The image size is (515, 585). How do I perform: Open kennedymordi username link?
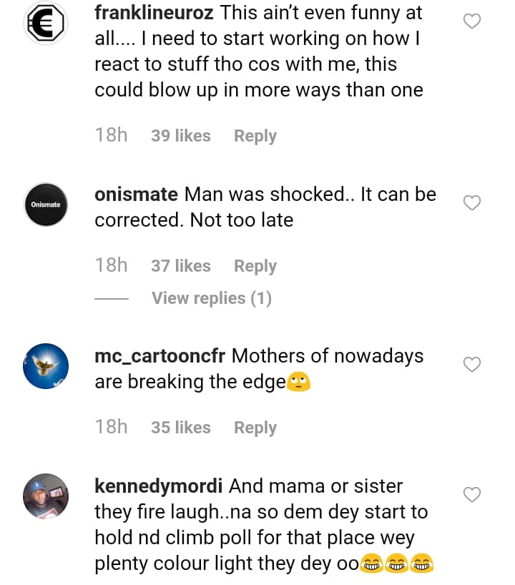[159, 486]
